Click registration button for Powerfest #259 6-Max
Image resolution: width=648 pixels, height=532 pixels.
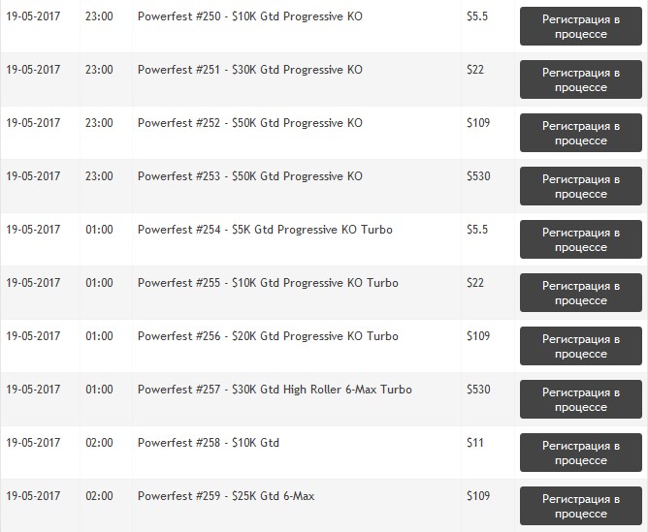(x=581, y=506)
